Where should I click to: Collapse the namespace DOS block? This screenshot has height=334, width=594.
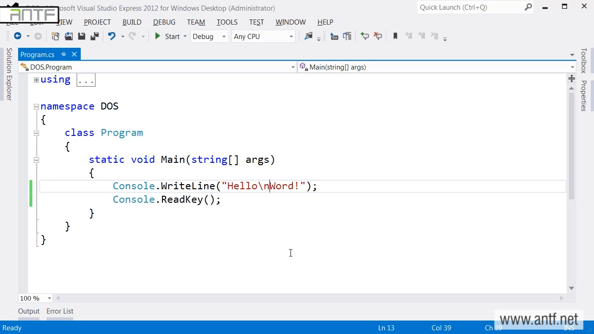pyautogui.click(x=36, y=107)
